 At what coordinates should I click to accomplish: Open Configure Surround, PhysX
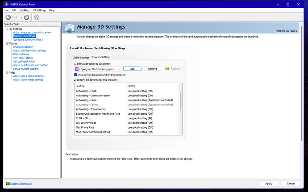(28, 39)
